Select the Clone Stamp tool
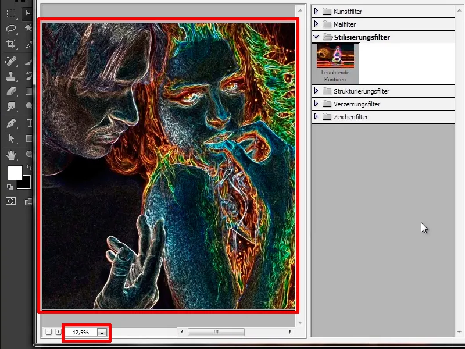 (11, 76)
